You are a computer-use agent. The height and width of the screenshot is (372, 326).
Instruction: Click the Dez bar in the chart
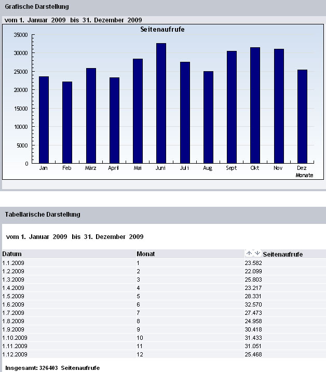point(302,116)
